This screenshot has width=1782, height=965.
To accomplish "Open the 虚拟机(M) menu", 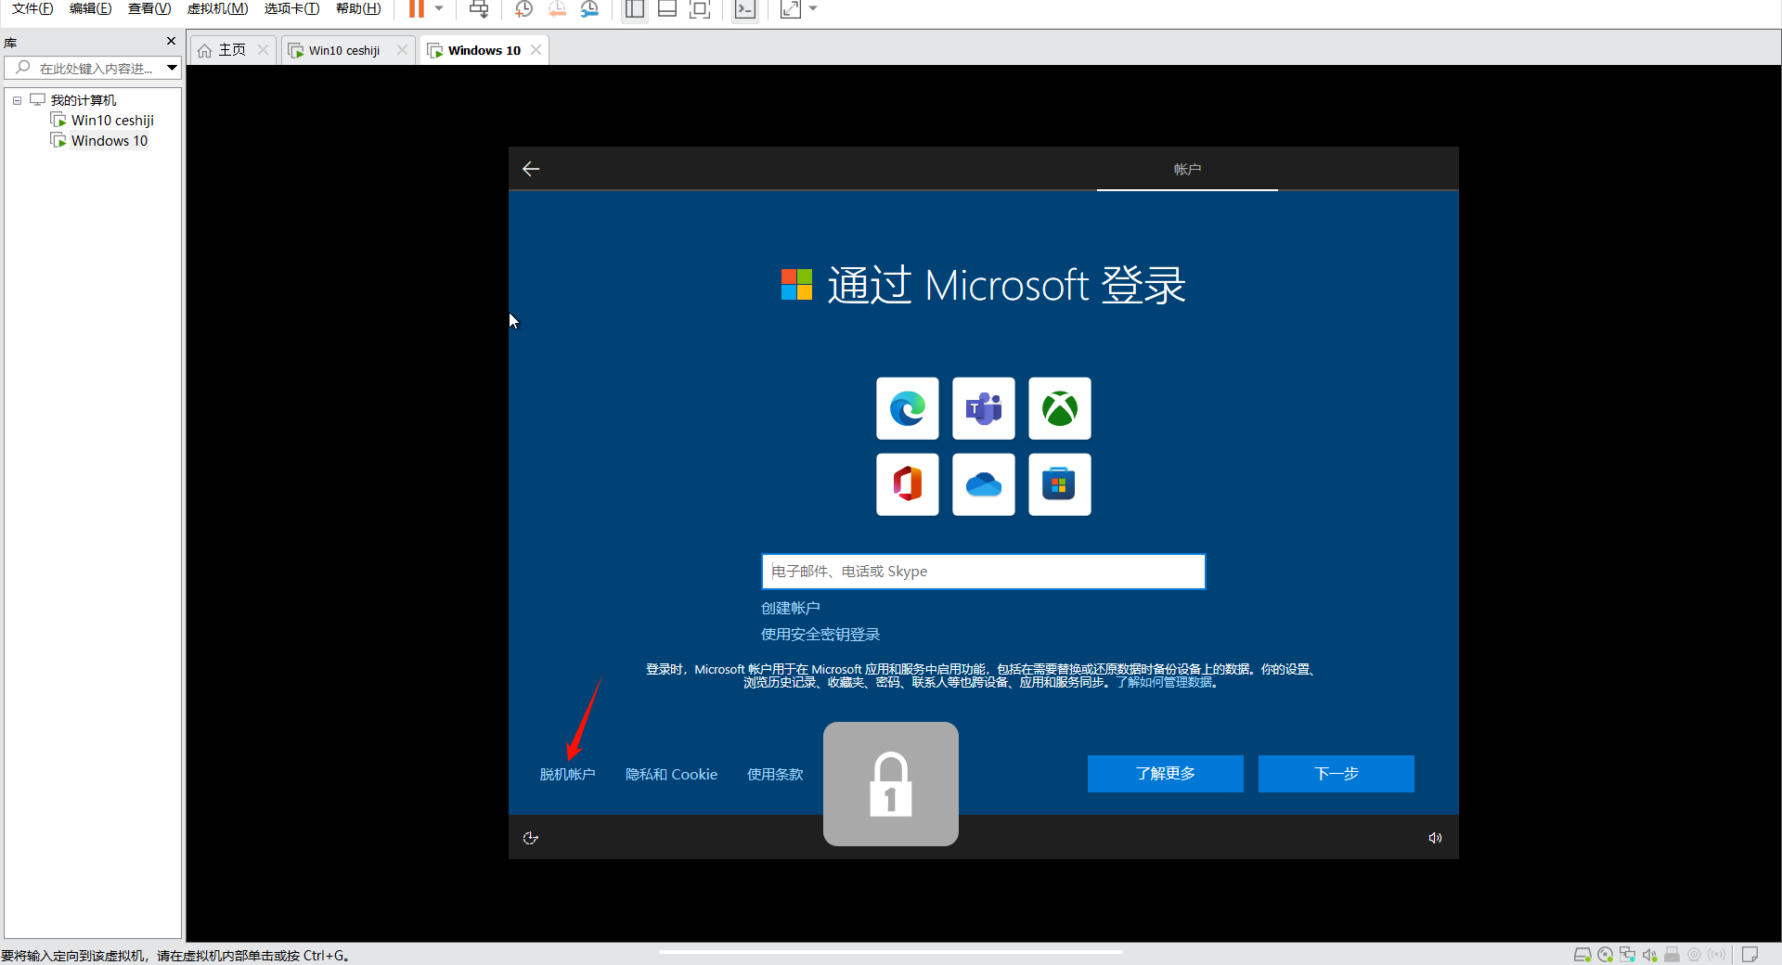I will point(217,9).
